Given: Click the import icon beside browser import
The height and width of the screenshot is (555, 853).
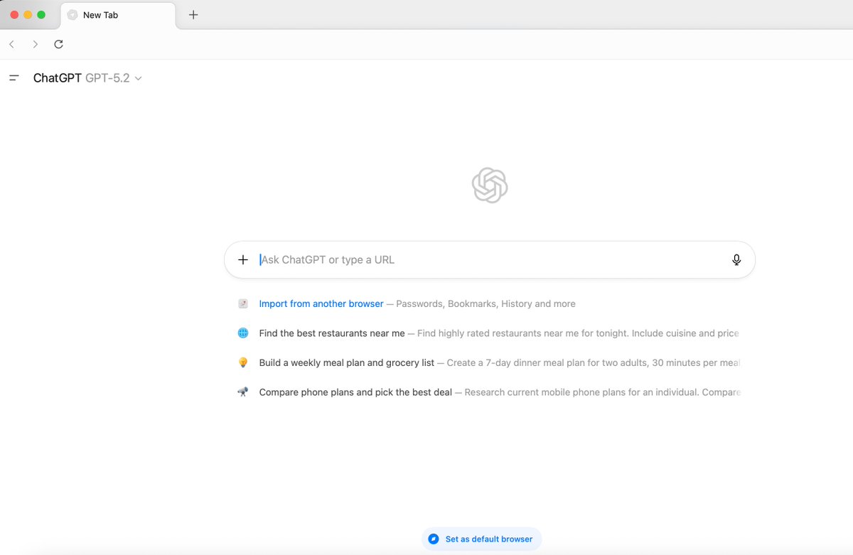Looking at the screenshot, I should [x=243, y=303].
